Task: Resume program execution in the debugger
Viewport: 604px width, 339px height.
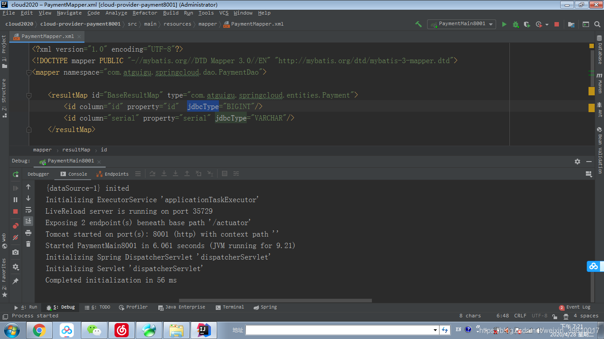Action: [15, 188]
